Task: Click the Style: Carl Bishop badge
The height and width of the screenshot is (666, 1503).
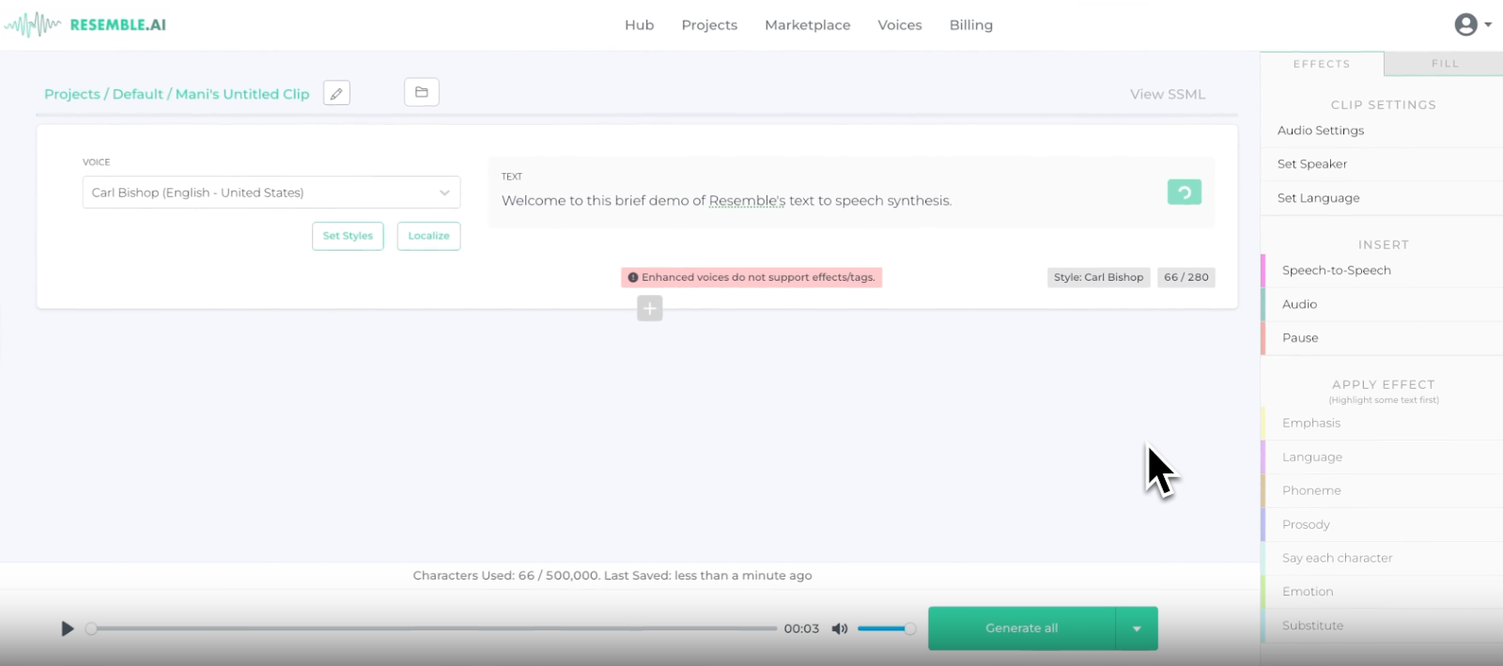Action: [x=1098, y=277]
